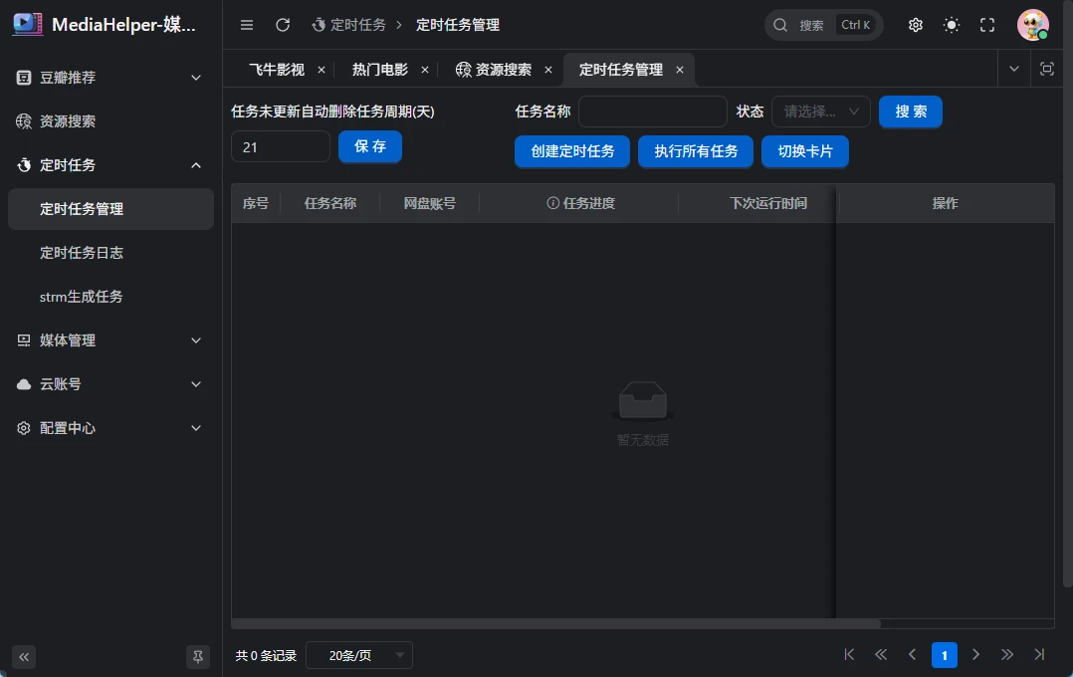Viewport: 1073px width, 677px height.
Task: Click the hamburger menu collapse icon
Action: click(x=247, y=25)
